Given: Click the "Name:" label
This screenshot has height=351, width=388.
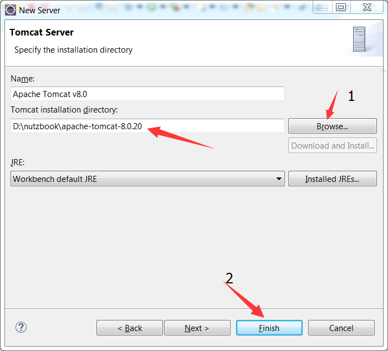Looking at the screenshot, I should [23, 79].
